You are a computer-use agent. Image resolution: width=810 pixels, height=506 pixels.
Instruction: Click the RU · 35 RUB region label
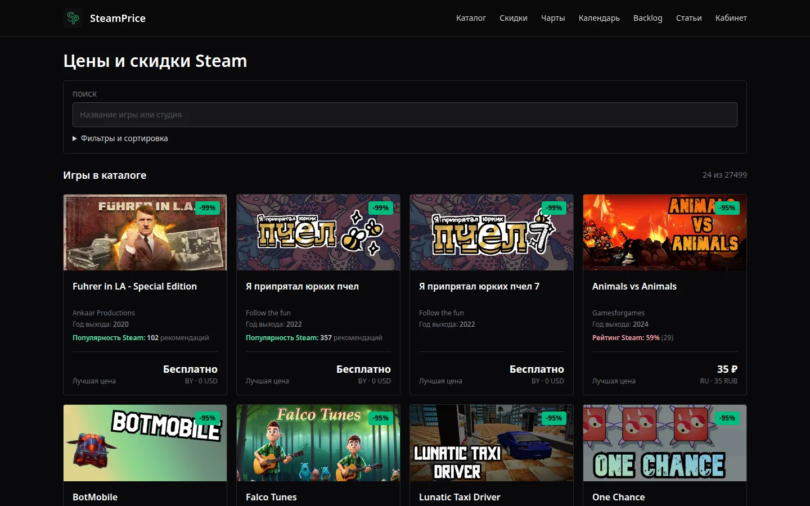[718, 381]
